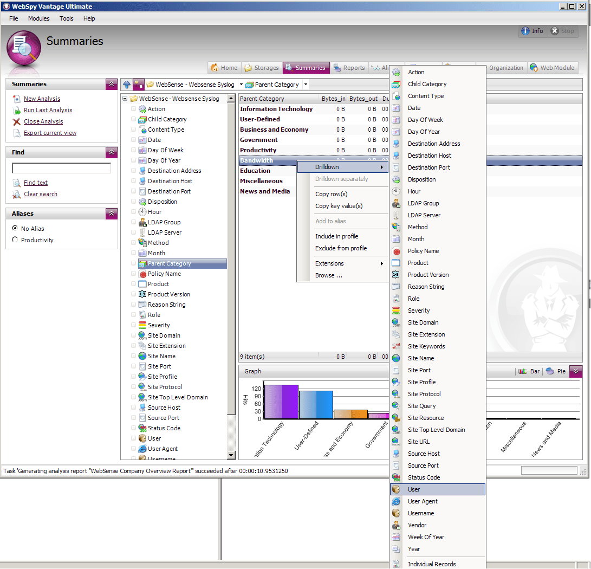Click the orange Business and Economy graph bar
Image resolution: width=591 pixels, height=569 pixels.
tap(350, 415)
